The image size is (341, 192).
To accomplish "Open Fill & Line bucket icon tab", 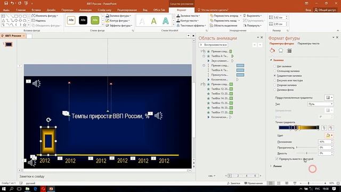I will coord(272,51).
